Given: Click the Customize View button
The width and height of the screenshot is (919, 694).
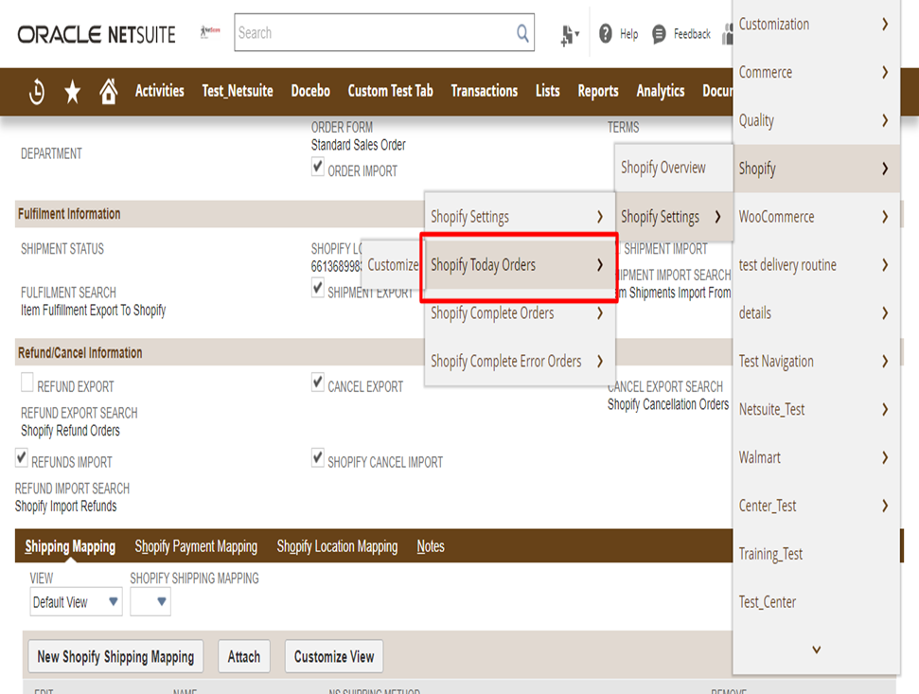Looking at the screenshot, I should point(334,656).
